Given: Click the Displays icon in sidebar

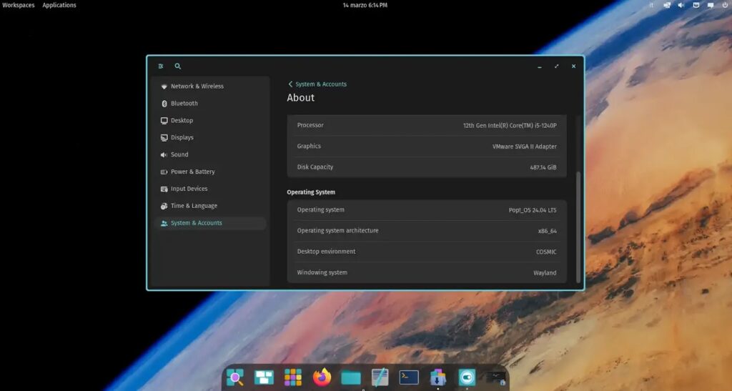Looking at the screenshot, I should pos(164,138).
